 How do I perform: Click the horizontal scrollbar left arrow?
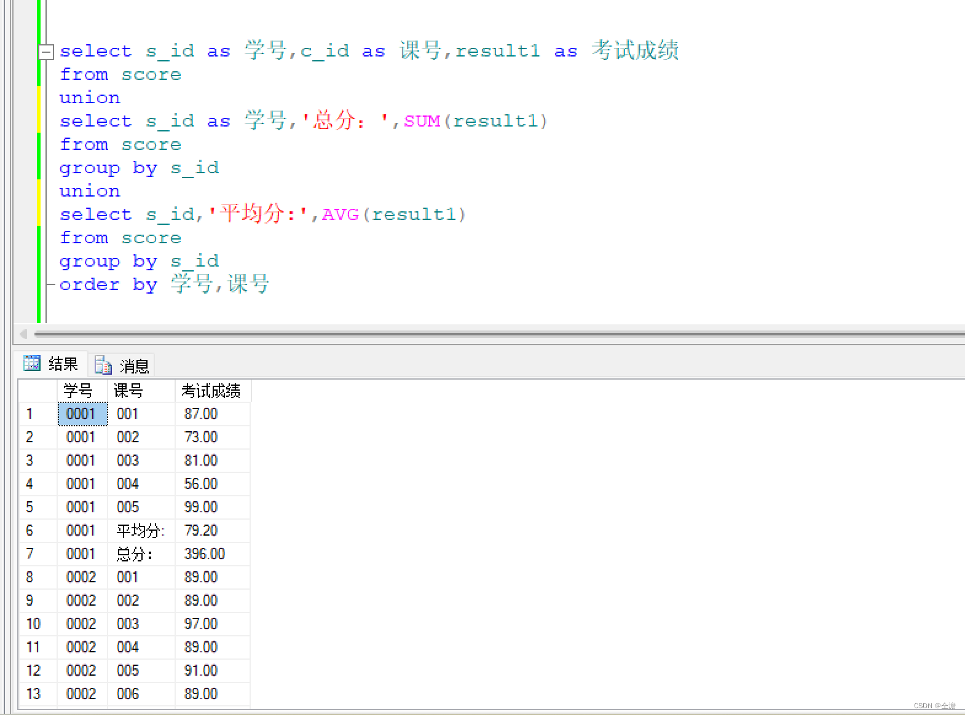coord(23,334)
